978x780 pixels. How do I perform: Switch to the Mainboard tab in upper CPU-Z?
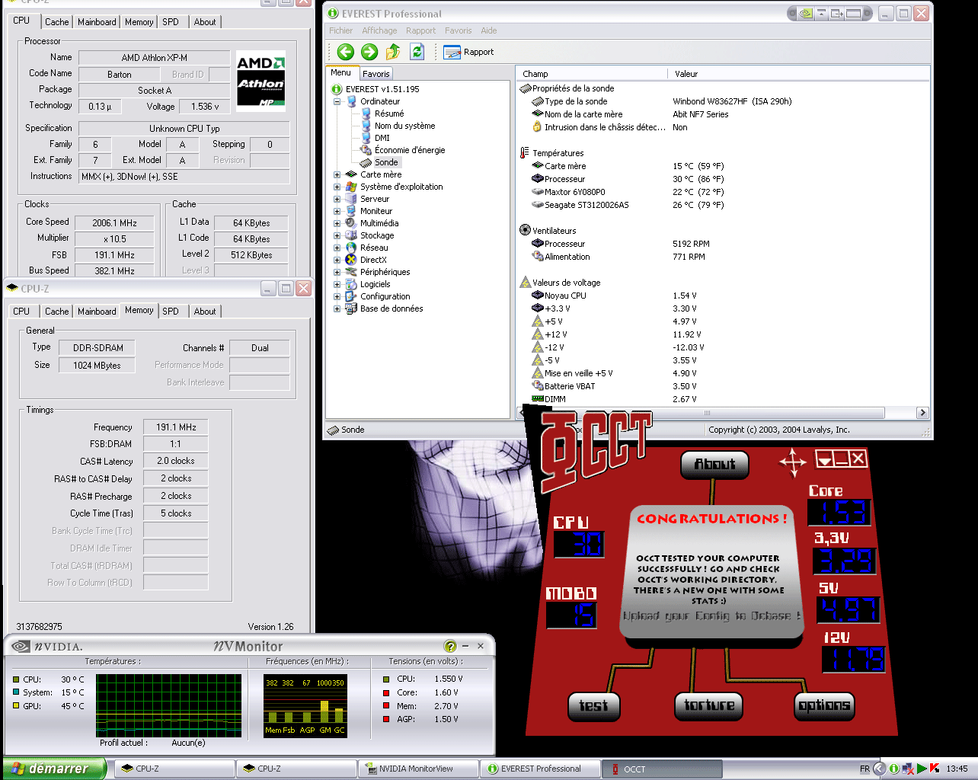pyautogui.click(x=97, y=22)
